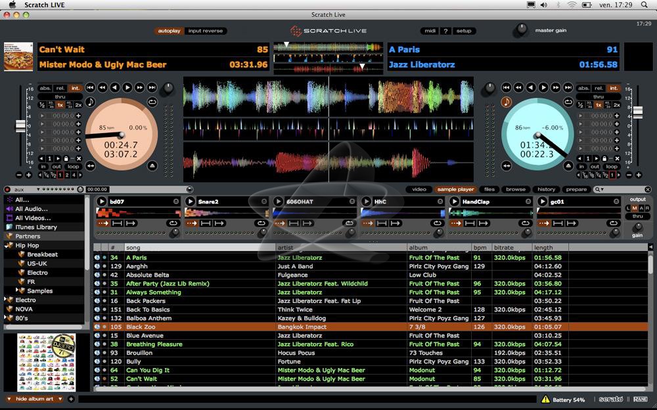Image resolution: width=657 pixels, height=410 pixels.
Task: Skip to next track on left deck
Action: pos(152,87)
